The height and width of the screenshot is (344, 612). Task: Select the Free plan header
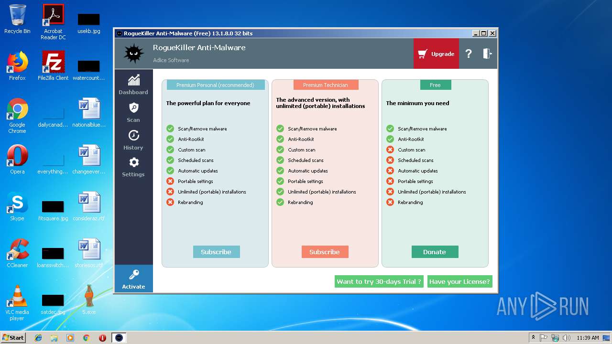point(435,85)
